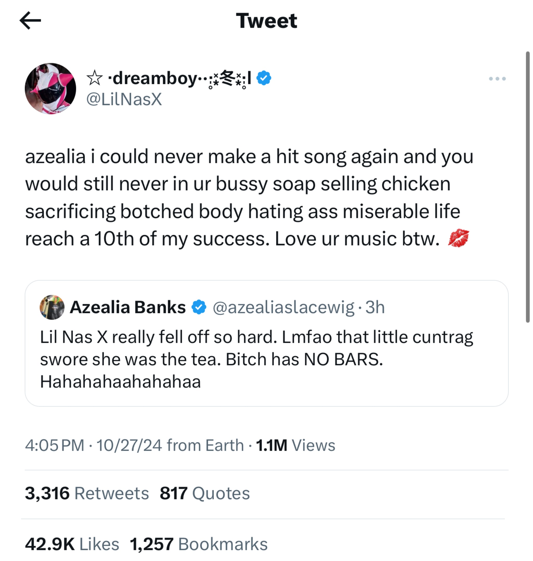Click the kiss mark emoji
The image size is (533, 561).
tap(458, 238)
